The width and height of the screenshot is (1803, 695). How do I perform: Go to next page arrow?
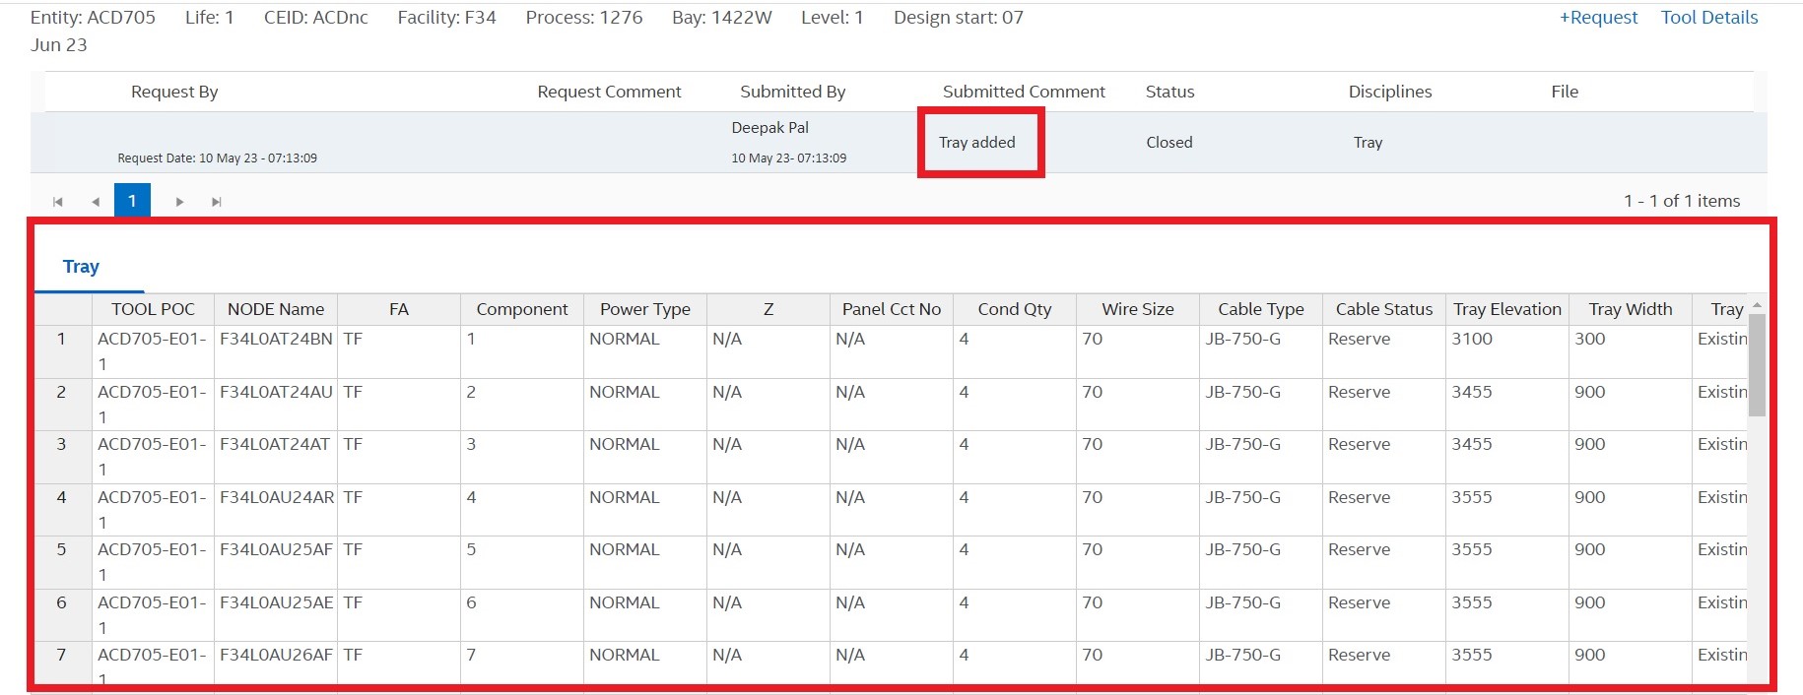(179, 202)
